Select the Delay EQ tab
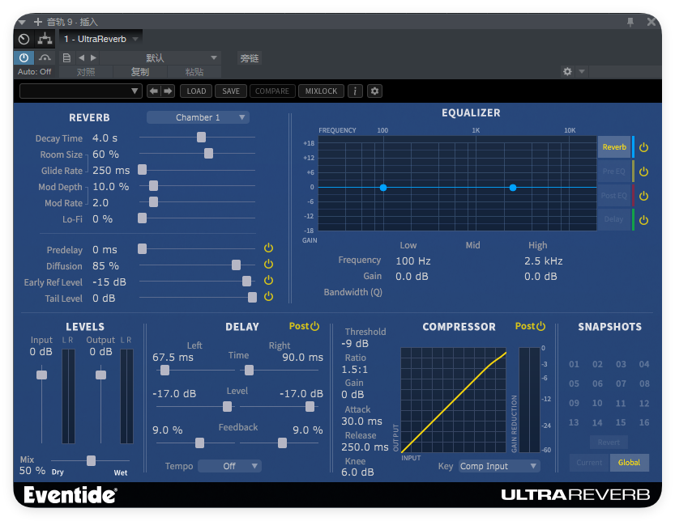The height and width of the screenshot is (521, 675). click(614, 220)
